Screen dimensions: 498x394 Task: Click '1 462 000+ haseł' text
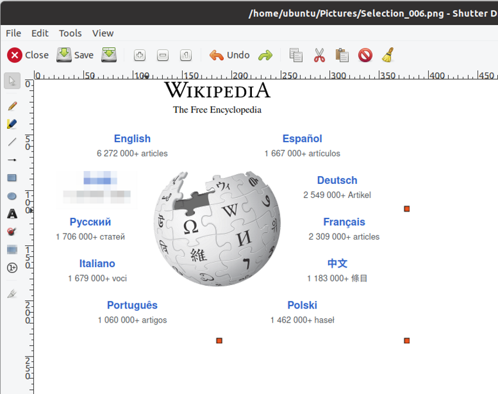[302, 320]
